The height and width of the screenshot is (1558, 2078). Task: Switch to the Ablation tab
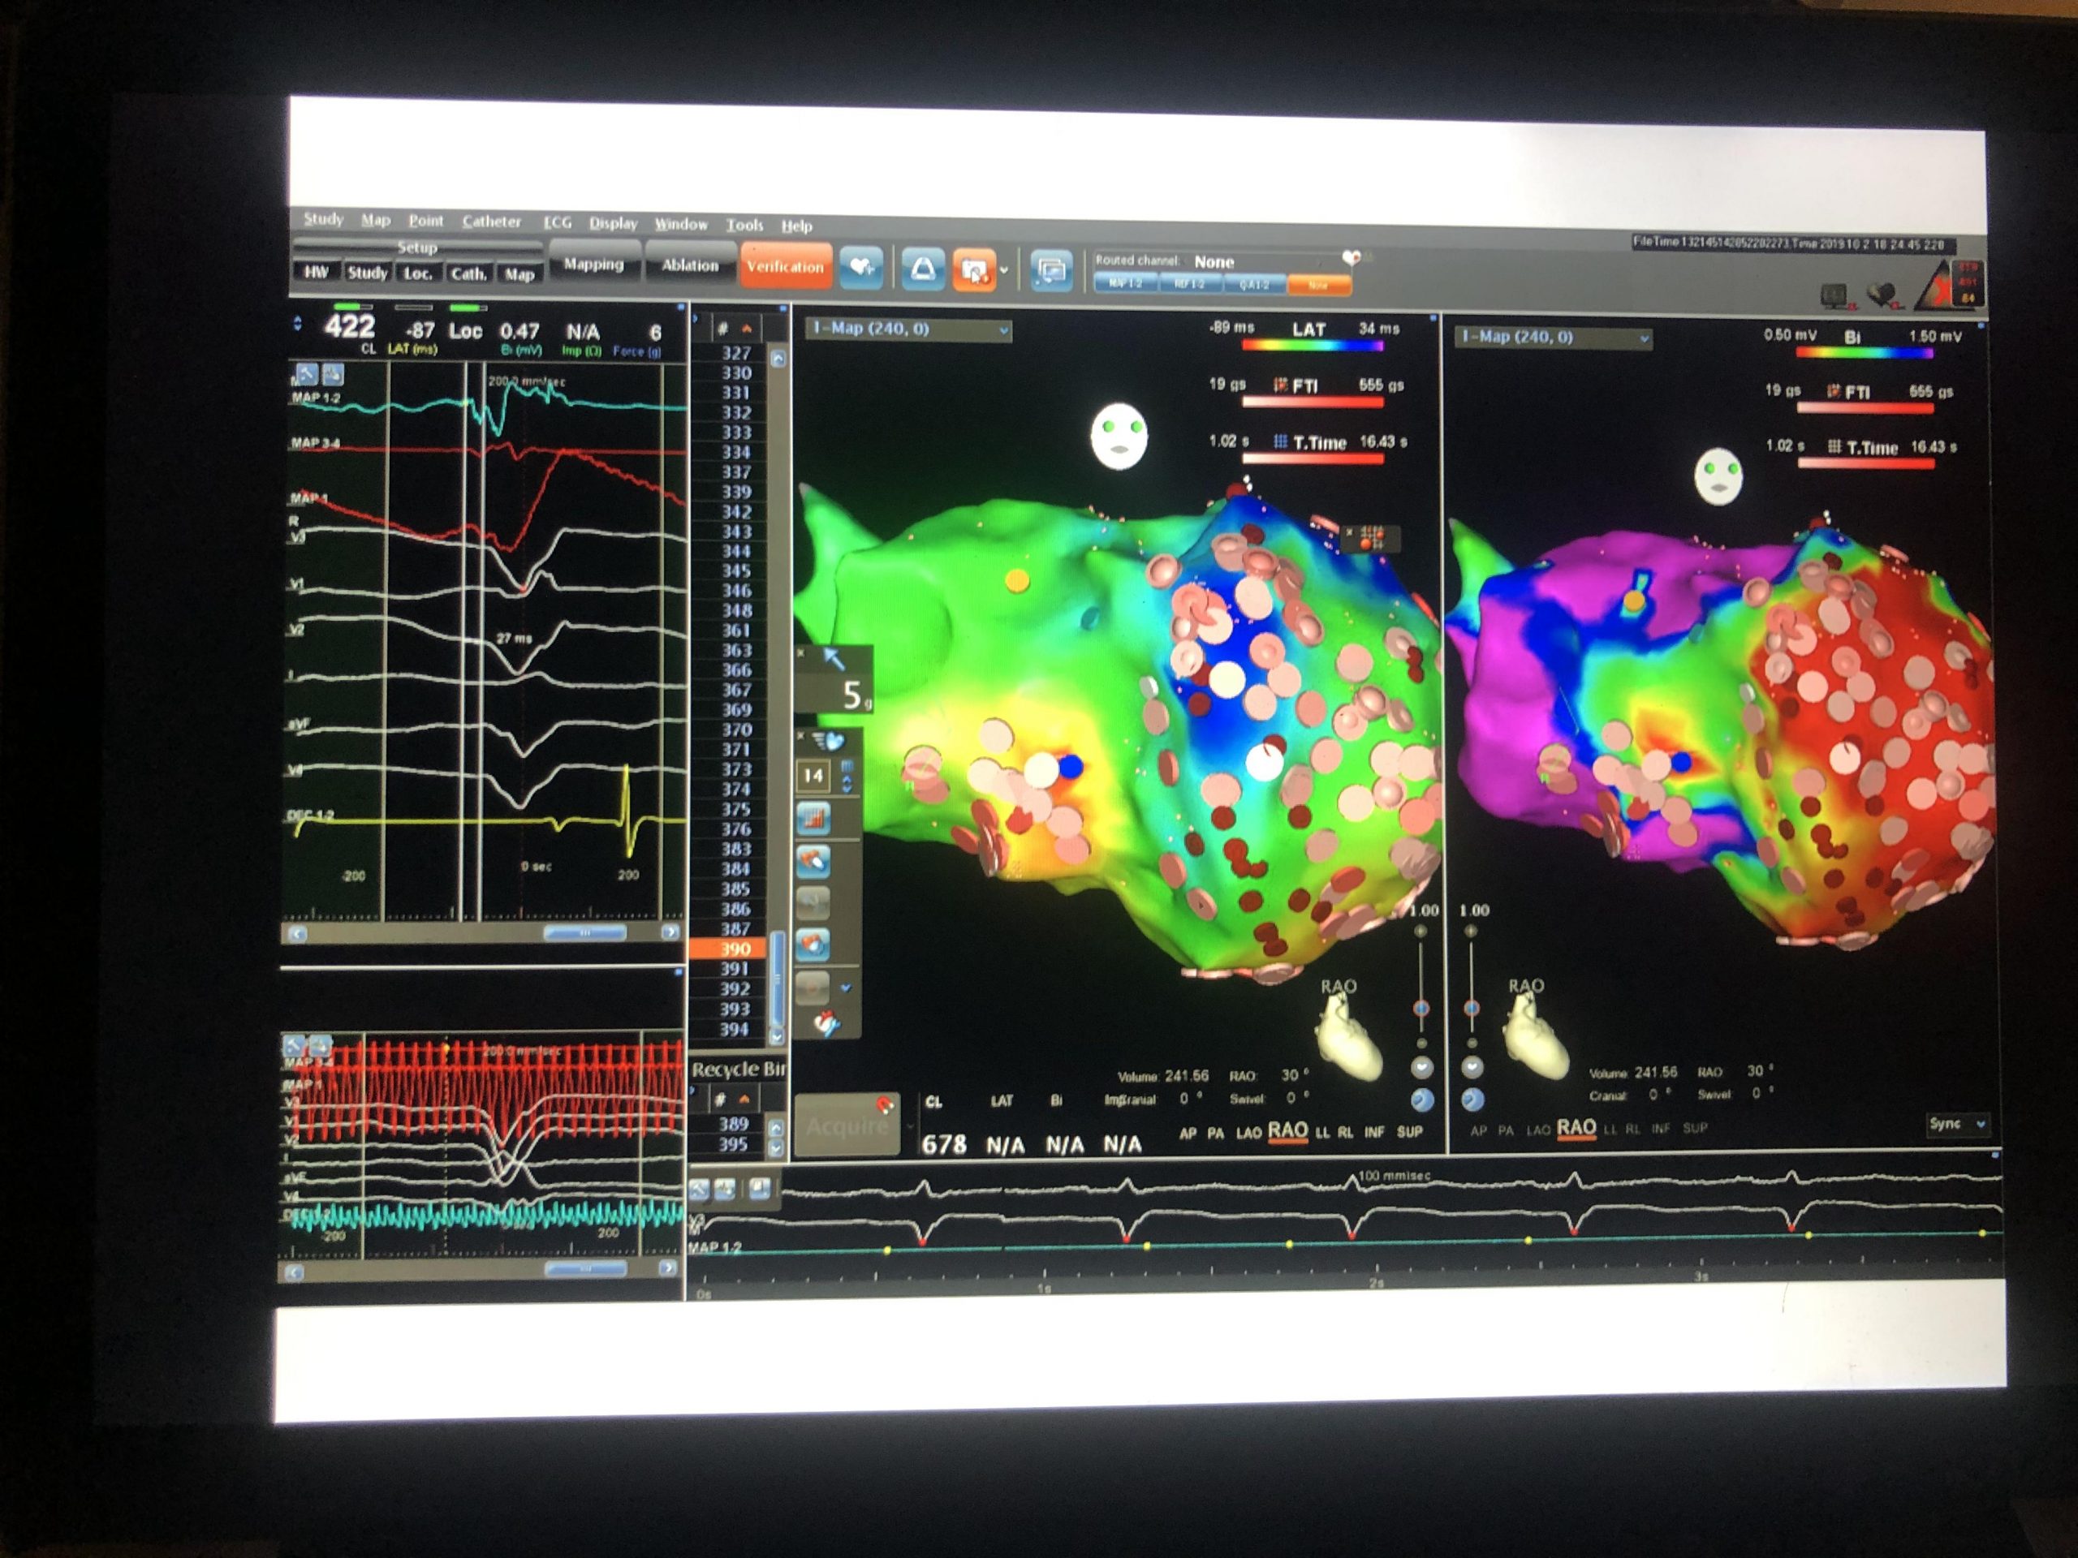tap(689, 266)
